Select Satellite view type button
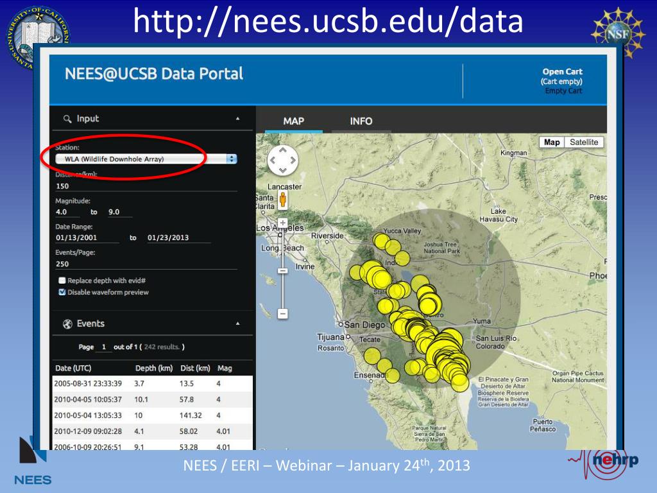 584,142
